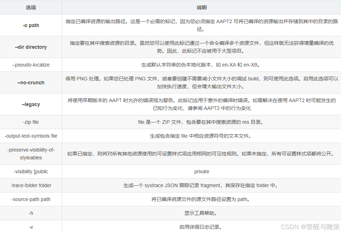341x233 pixels.
Task: Select the -visibility [public cell
Action: [31, 172]
